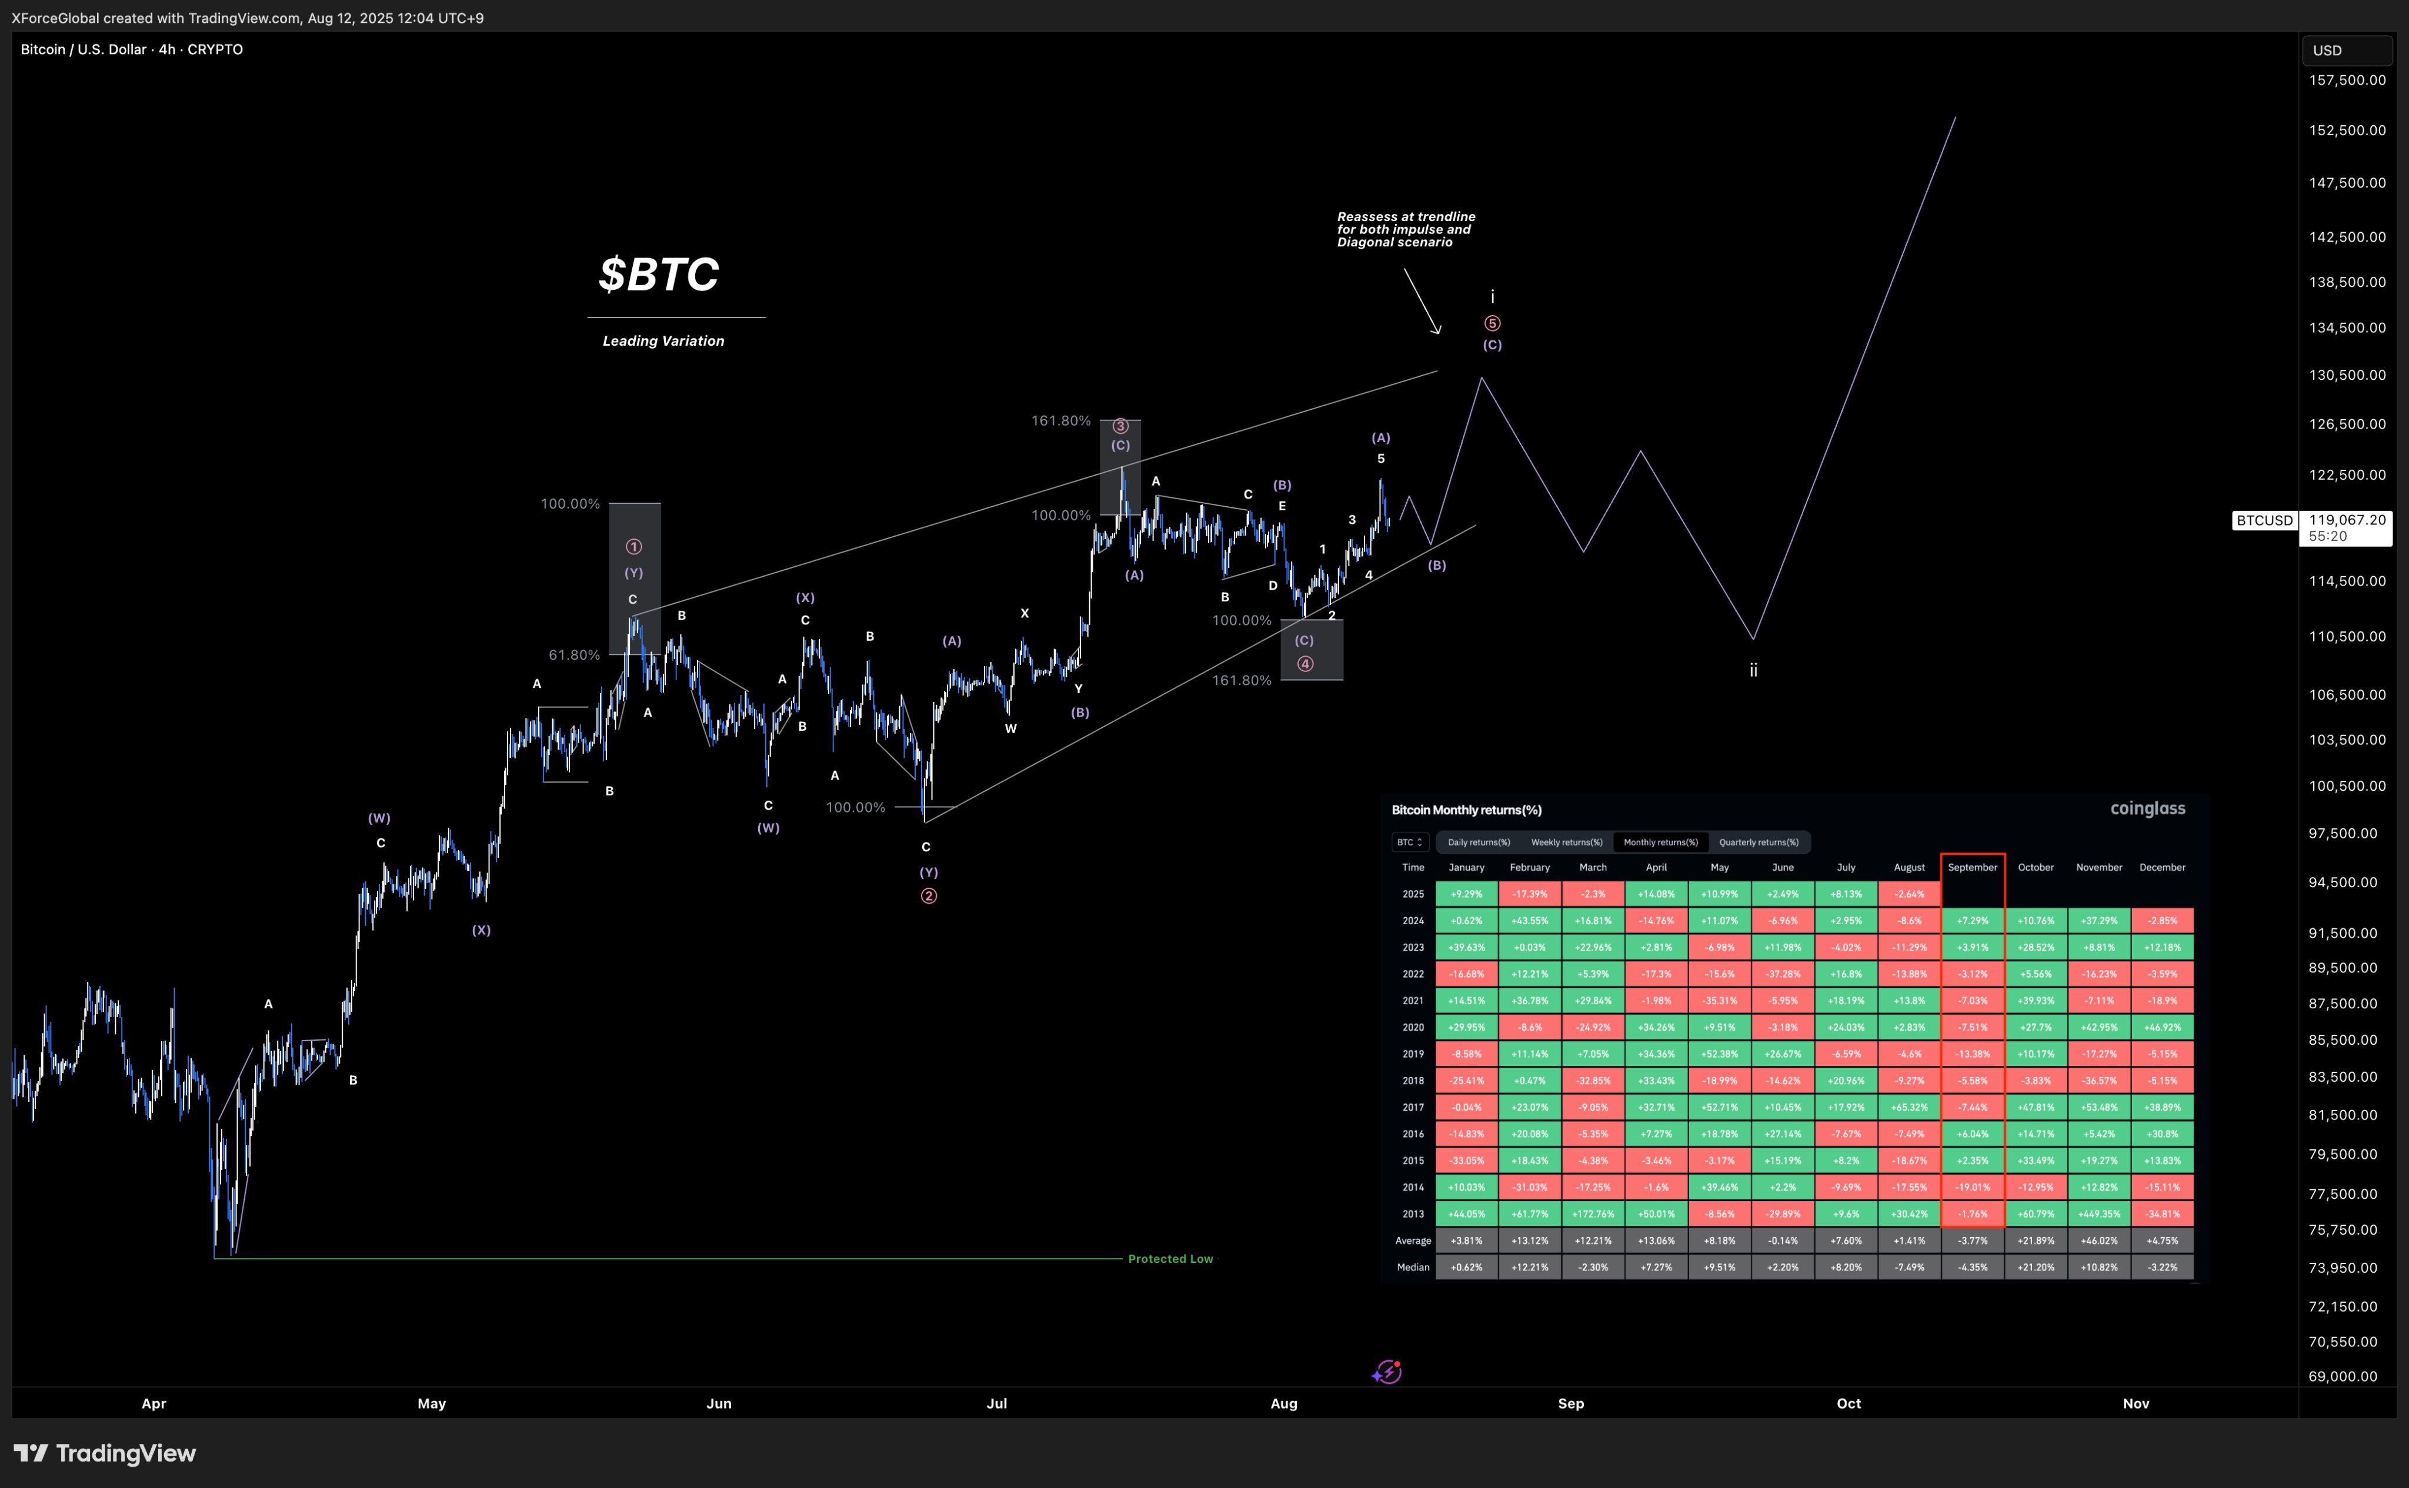Click the Protected Low label on the green line
2409x1488 pixels.
[x=1170, y=1259]
